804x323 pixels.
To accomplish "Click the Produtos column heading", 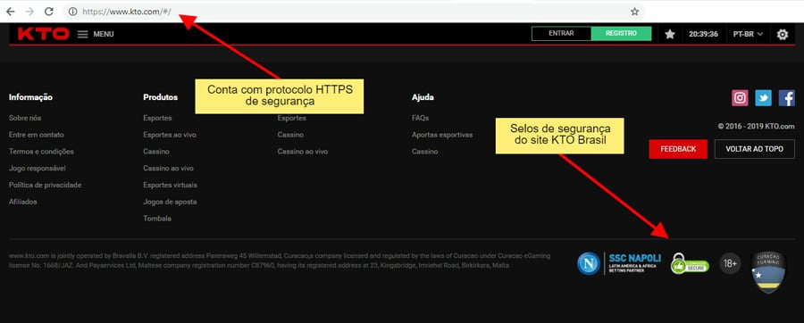I will tap(161, 97).
